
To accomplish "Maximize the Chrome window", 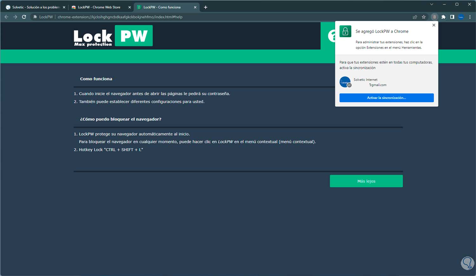I will pyautogui.click(x=457, y=4).
